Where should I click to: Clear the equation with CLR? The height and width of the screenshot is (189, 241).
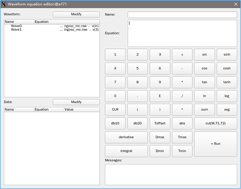tap(115, 110)
